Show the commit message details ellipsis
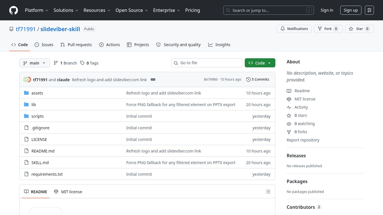The image size is (383, 215). pyautogui.click(x=153, y=79)
